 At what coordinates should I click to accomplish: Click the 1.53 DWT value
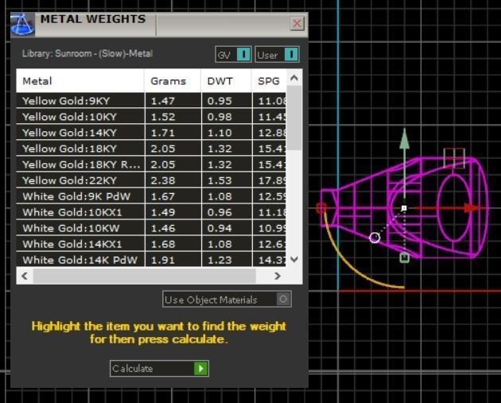point(219,180)
